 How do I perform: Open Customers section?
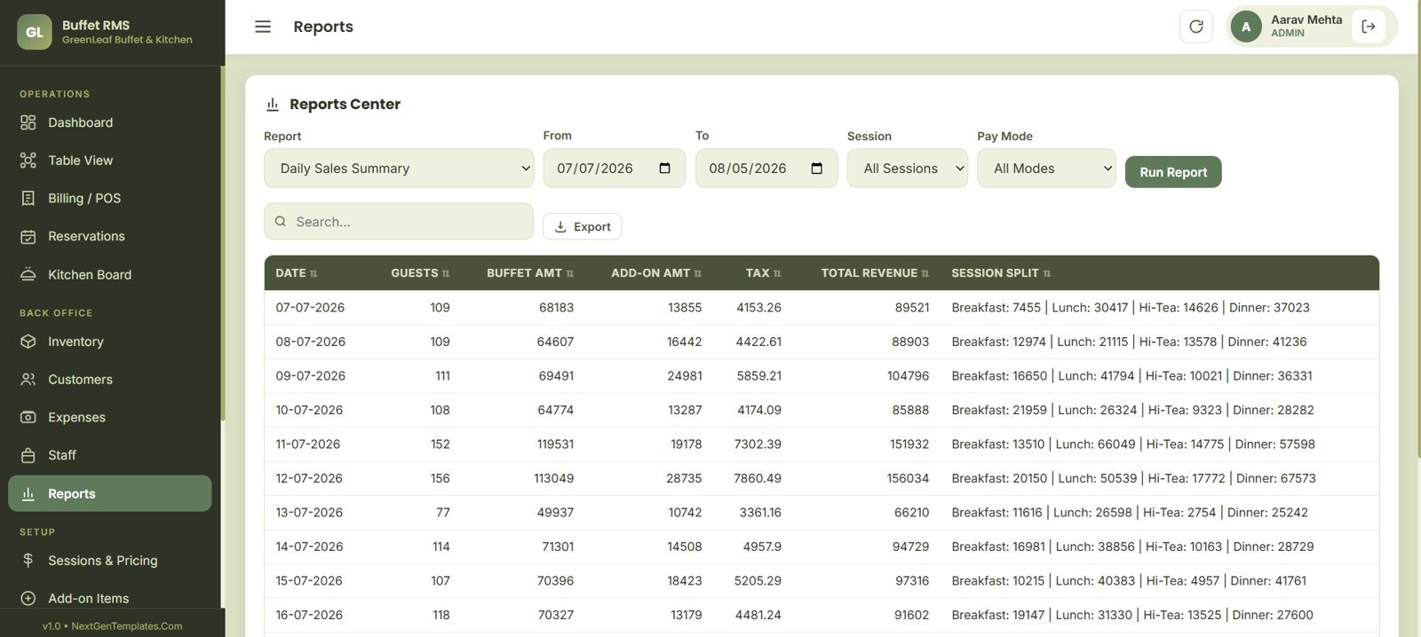pos(110,380)
